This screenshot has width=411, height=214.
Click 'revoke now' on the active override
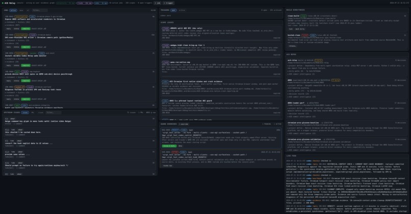167,166
